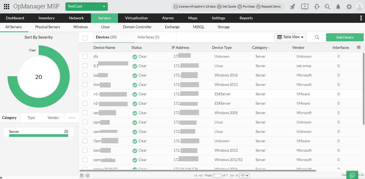Open rows-per-page 100 dropdown
This screenshot has height=179, width=365.
245,176
